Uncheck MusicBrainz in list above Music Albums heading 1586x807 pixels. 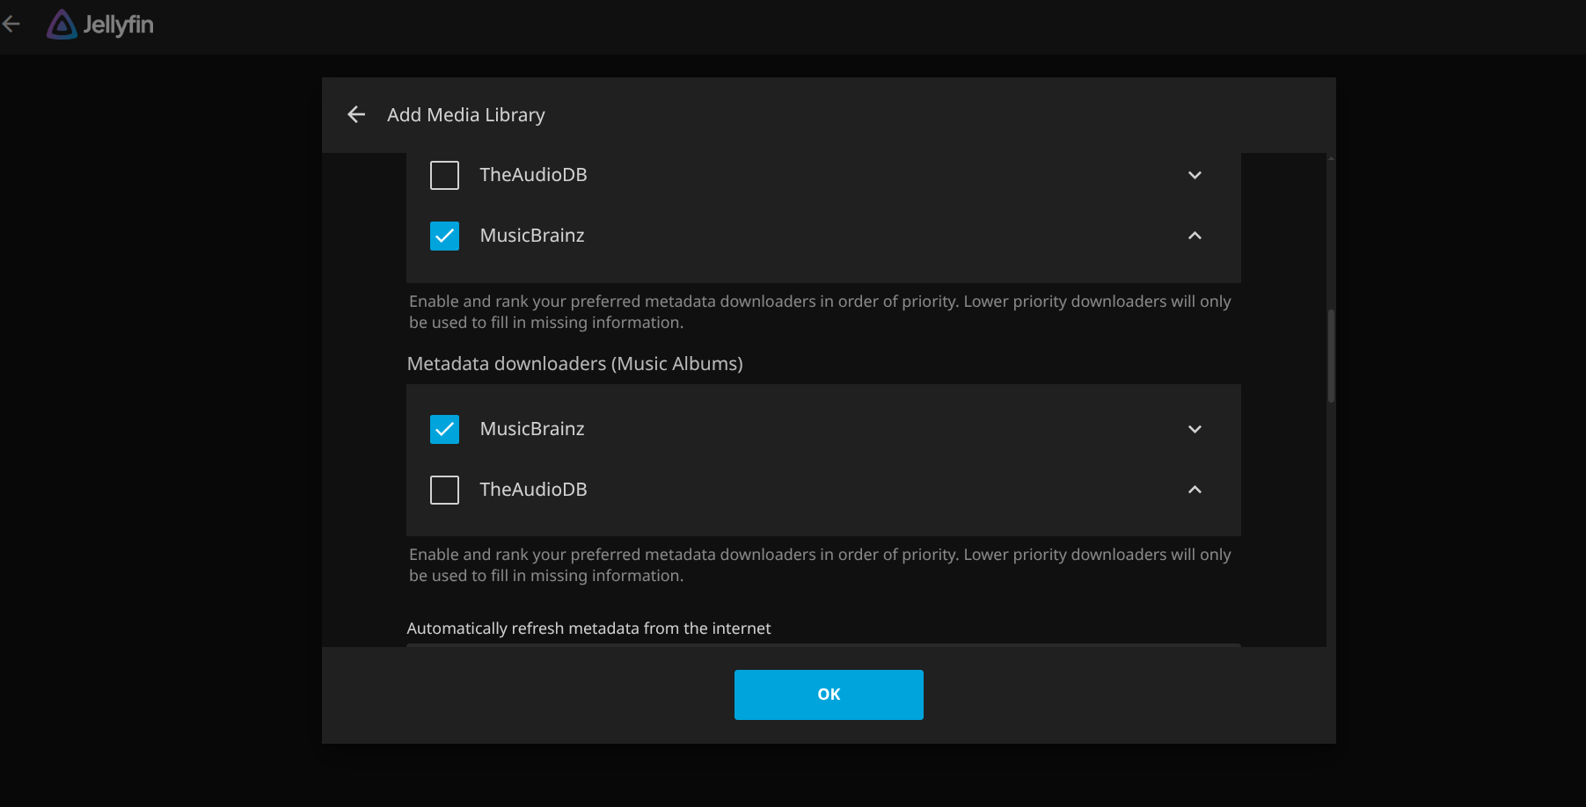click(x=444, y=236)
